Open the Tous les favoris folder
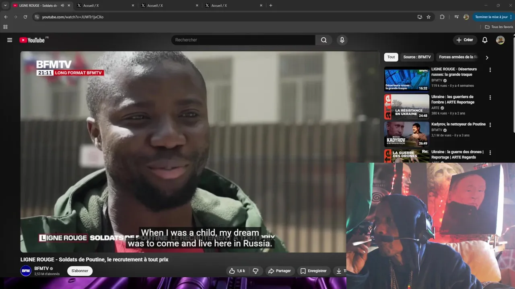The width and height of the screenshot is (515, 289). tap(499, 27)
